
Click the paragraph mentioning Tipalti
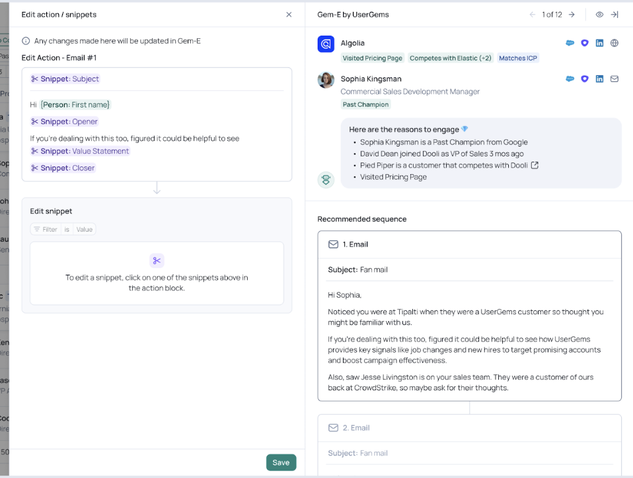[465, 317]
